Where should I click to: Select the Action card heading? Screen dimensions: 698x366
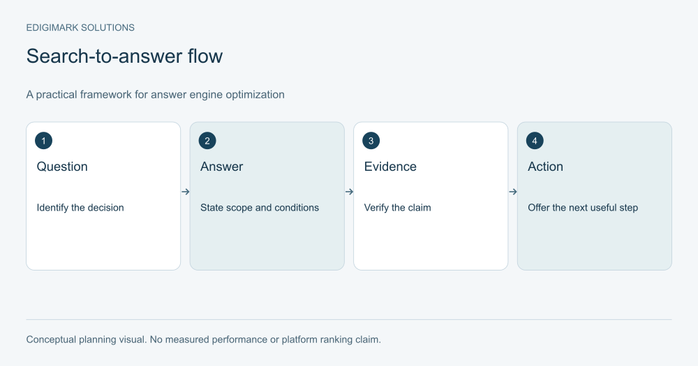tap(545, 167)
